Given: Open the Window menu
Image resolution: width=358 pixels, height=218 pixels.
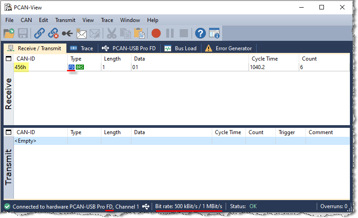Looking at the screenshot, I should point(130,20).
